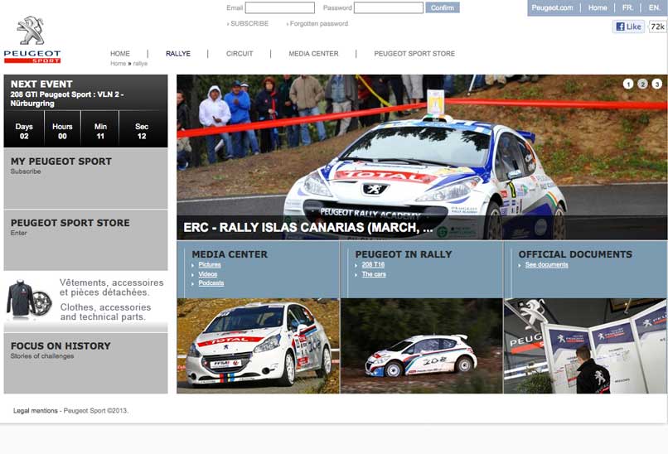Click the Subscribe link under login
The image size is (668, 454).
[249, 24]
